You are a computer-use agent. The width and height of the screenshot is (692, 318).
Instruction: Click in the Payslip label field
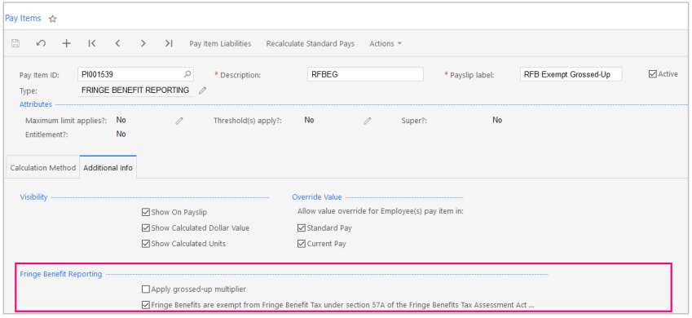click(571, 75)
